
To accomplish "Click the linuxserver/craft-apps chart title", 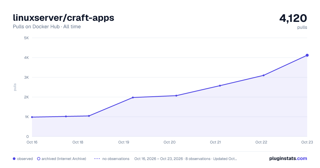I will pos(63,18).
